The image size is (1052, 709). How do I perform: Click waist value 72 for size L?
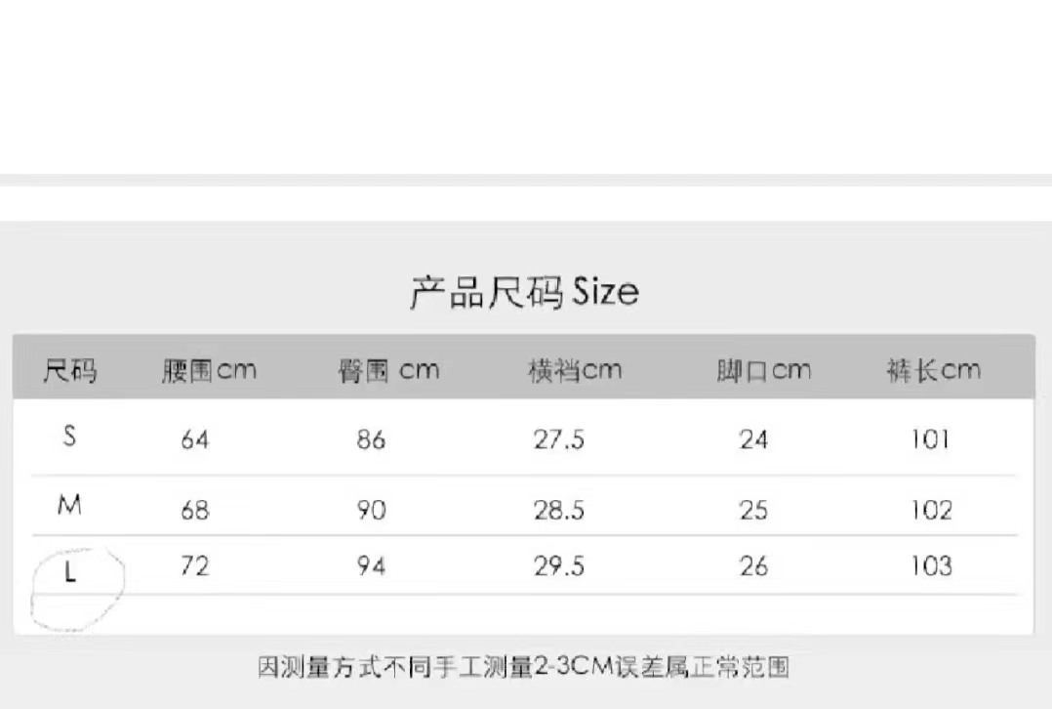(x=195, y=566)
